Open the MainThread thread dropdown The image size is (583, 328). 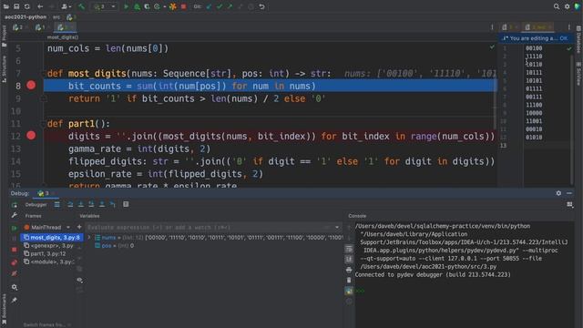[x=46, y=227]
